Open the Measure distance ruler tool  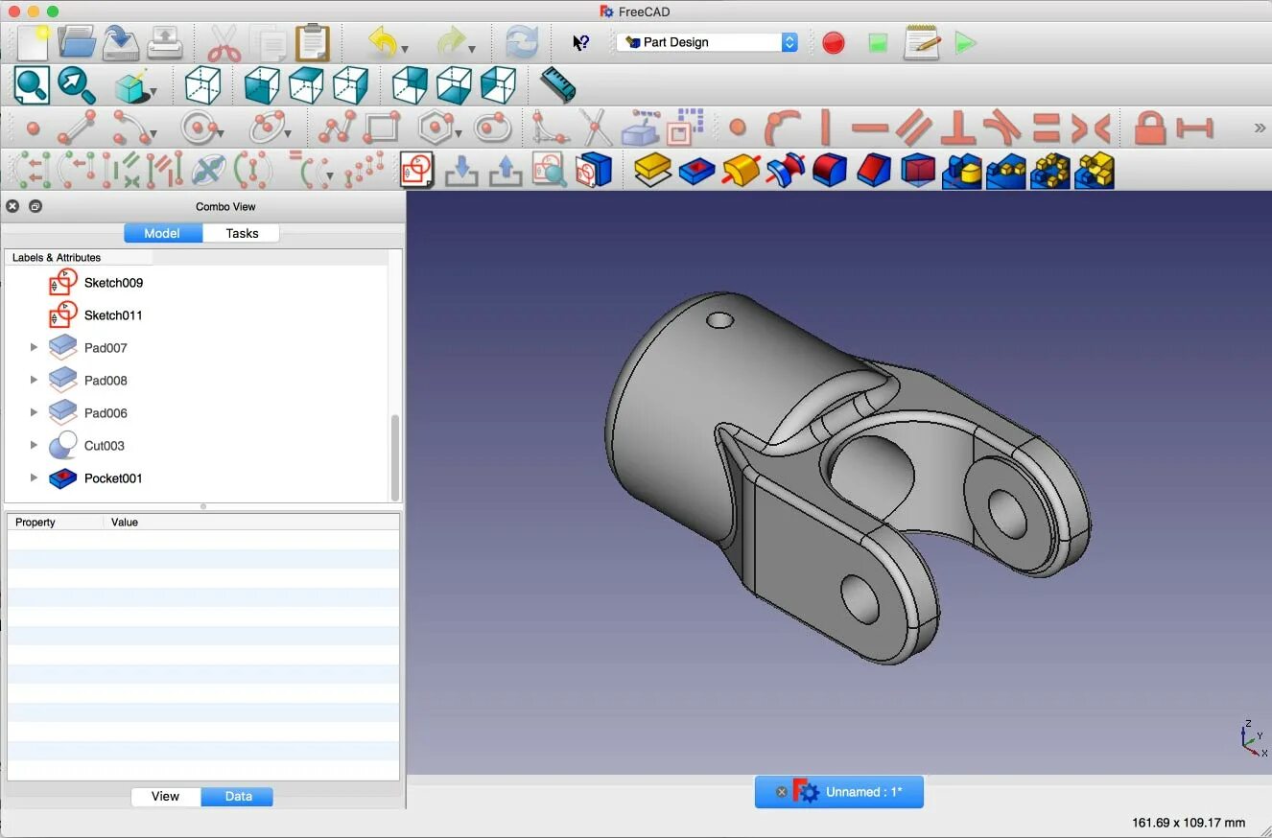point(557,85)
